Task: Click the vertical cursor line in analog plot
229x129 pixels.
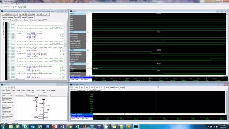Action: (x=155, y=102)
